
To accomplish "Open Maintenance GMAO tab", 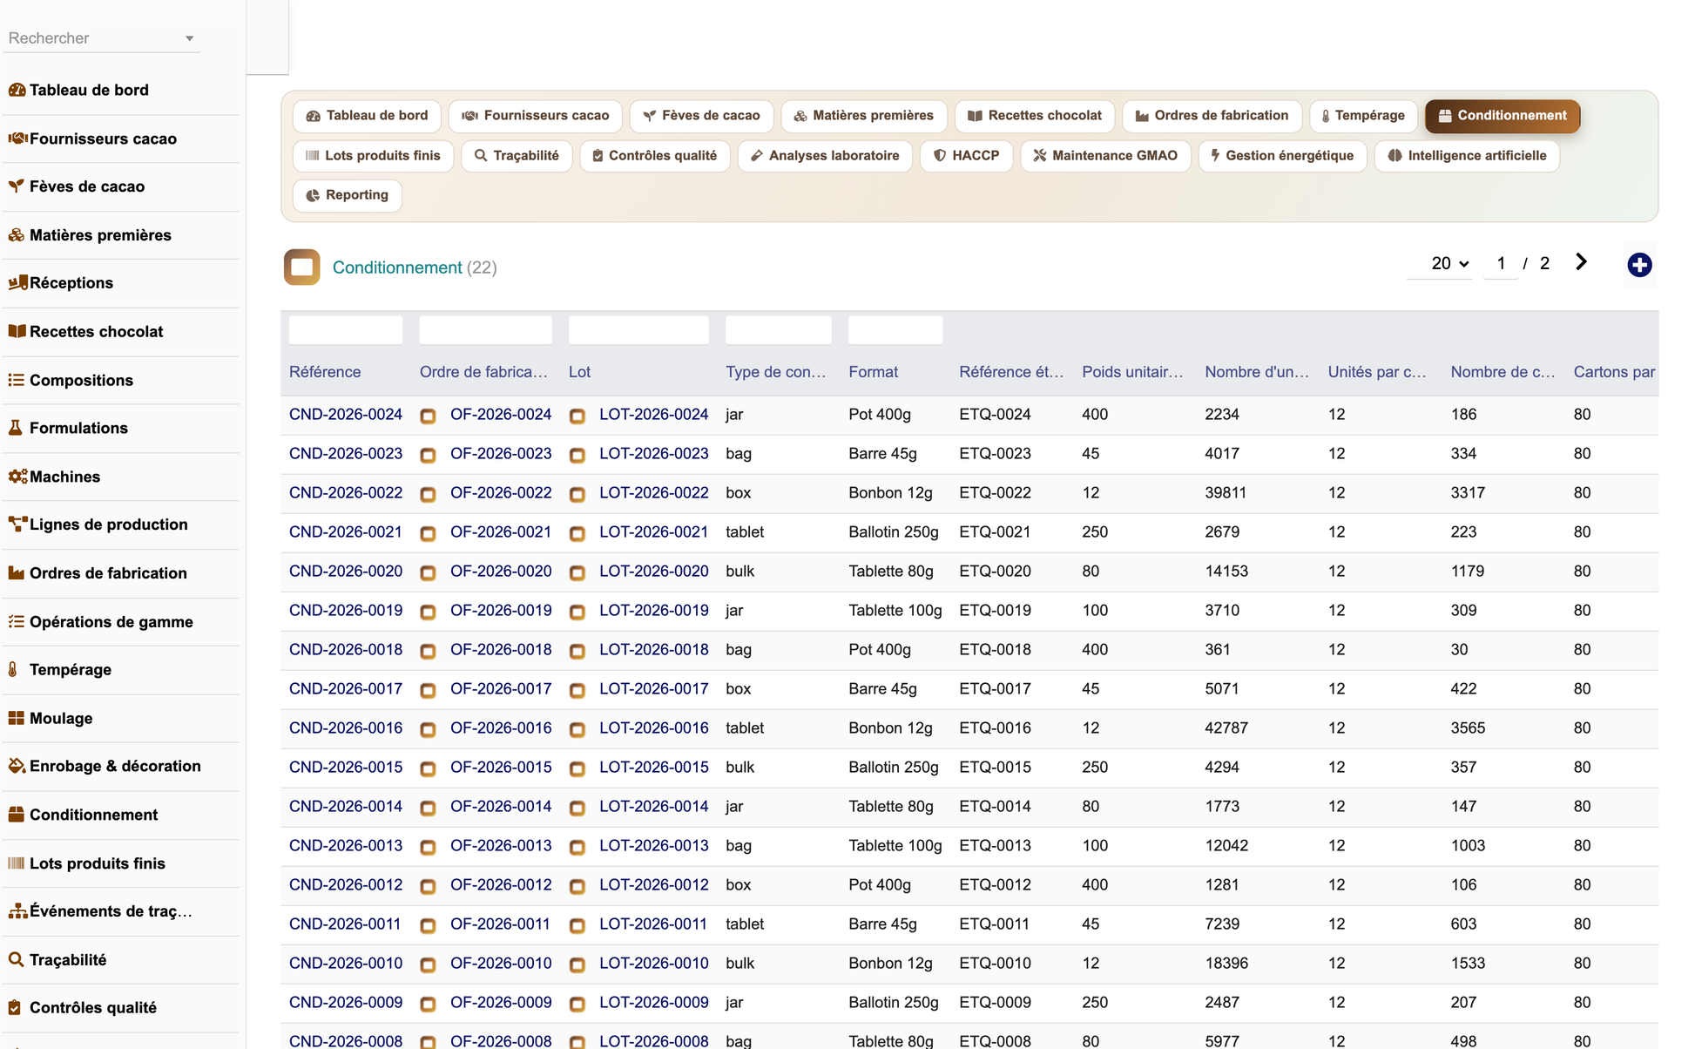I will 1105,156.
